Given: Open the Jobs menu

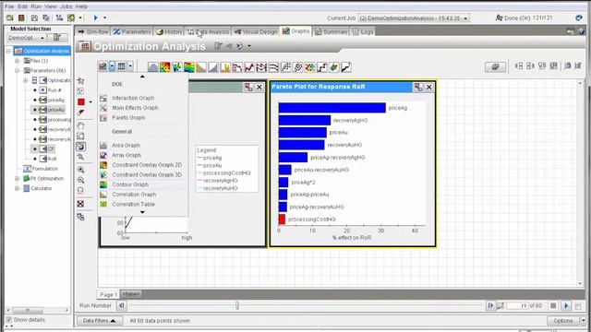Looking at the screenshot, I should pyautogui.click(x=66, y=6).
